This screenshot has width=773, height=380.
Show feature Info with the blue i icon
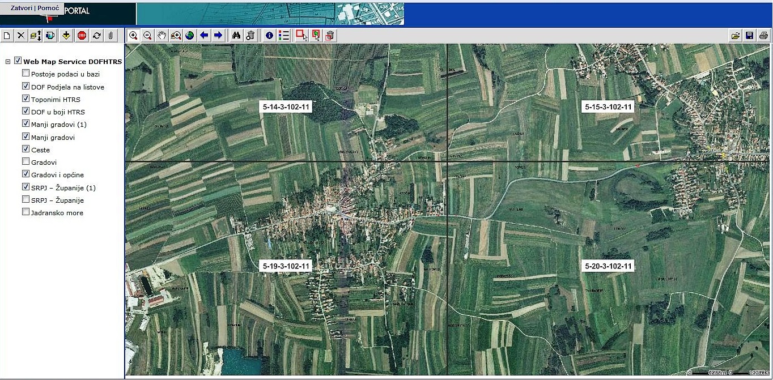(269, 35)
